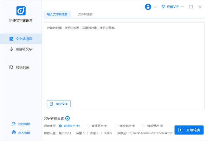Image resolution: width=208 pixels, height=141 pixels.
Task: Select the 普通女声 voice radio button
Action: click(60, 126)
